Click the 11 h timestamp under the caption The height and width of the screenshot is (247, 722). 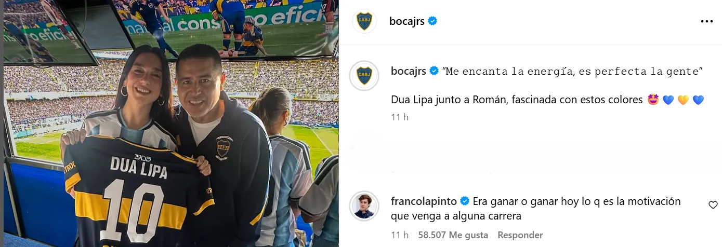400,117
